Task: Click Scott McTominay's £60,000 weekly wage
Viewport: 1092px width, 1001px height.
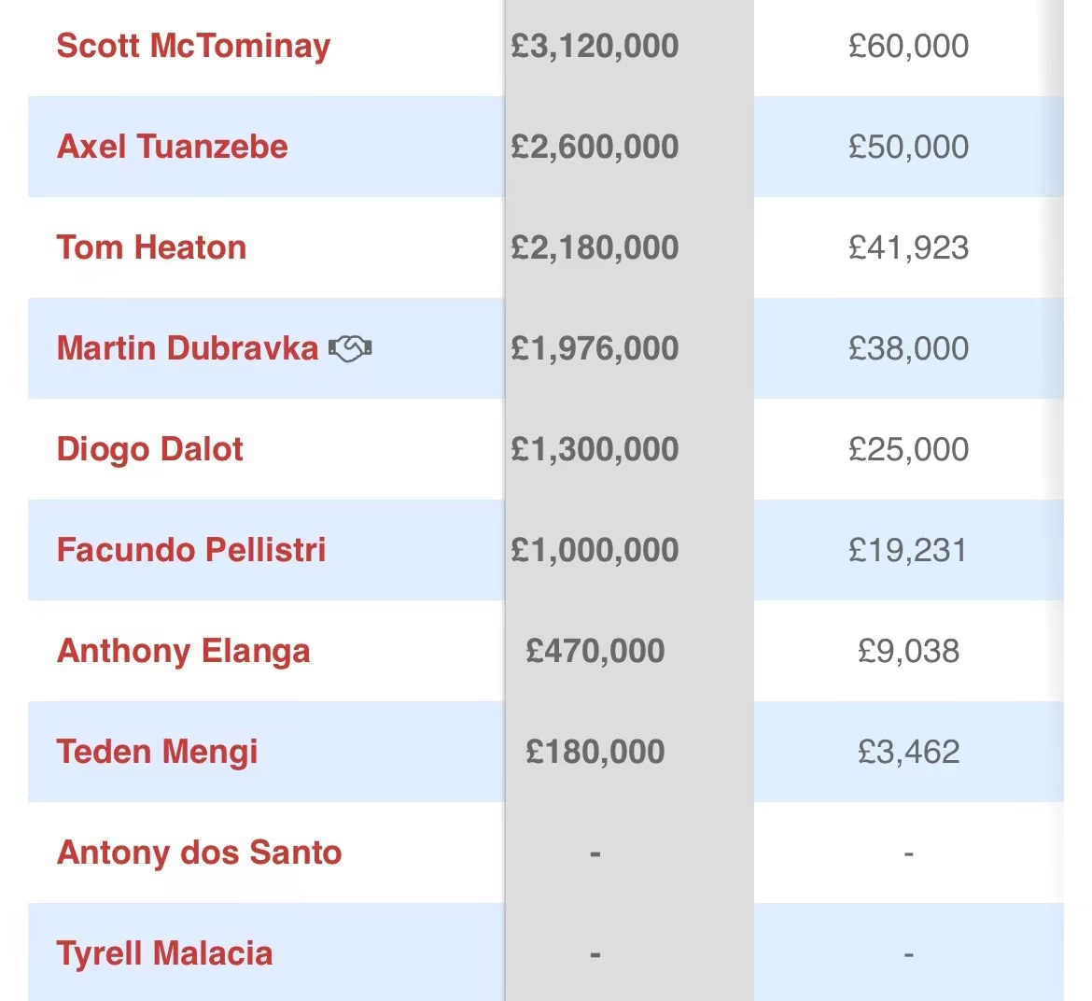Action: click(908, 46)
